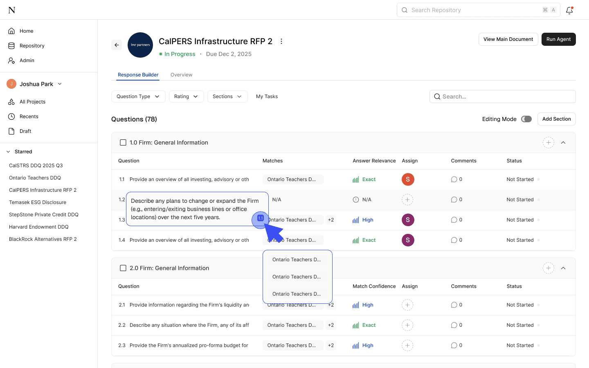Toggle Editing Mode switch
Viewport: 589px width, 368px height.
pyautogui.click(x=526, y=119)
